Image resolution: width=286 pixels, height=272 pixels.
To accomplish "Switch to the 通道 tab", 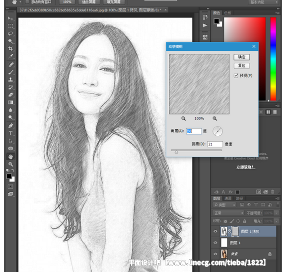I will 228,198.
